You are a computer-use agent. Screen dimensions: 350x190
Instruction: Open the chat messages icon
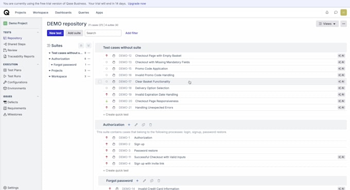pyautogui.click(x=336, y=12)
